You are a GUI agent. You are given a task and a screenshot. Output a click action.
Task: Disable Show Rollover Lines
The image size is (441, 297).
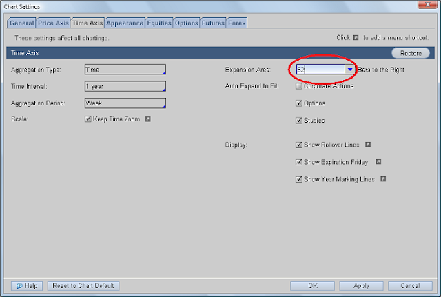click(299, 145)
